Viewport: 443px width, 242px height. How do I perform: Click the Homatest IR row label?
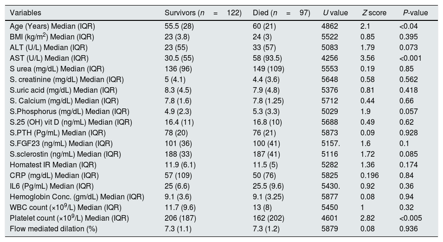point(51,165)
